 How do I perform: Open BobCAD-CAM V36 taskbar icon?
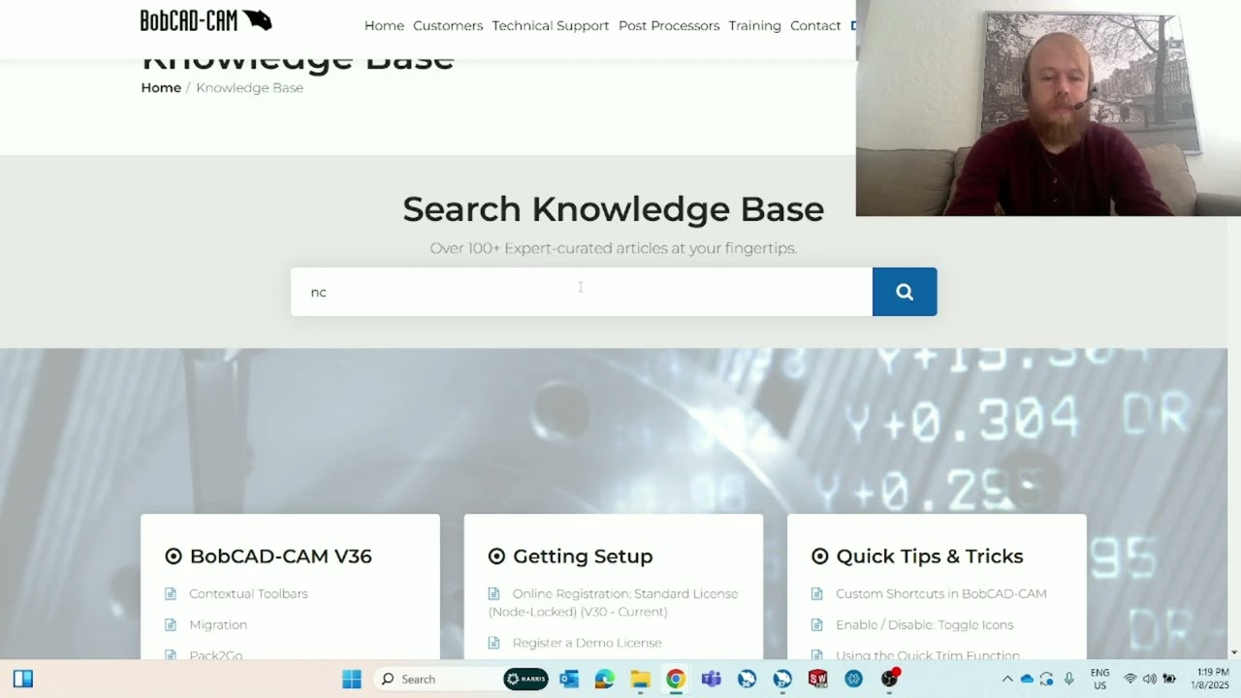click(x=747, y=679)
